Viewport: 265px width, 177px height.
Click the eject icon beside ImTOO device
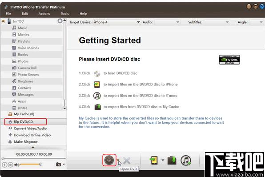[x=60, y=21]
